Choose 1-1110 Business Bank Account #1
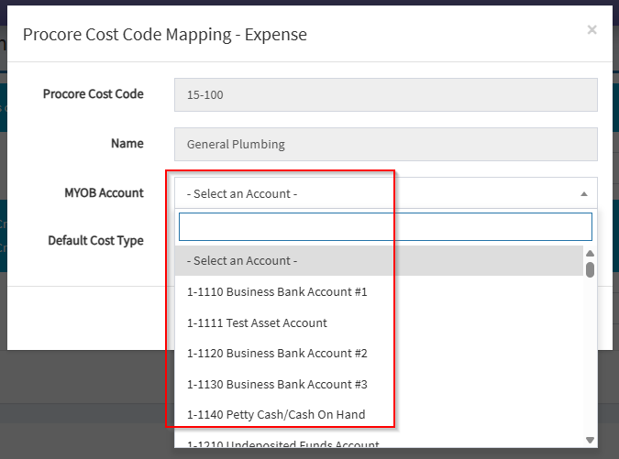 (x=379, y=292)
